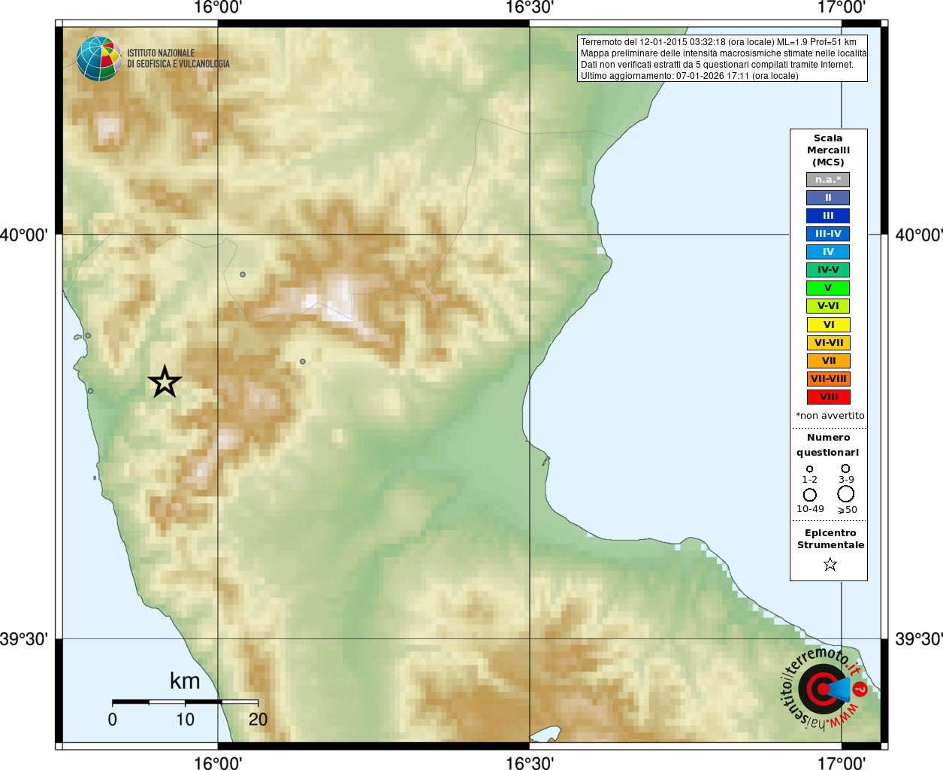
Task: Click the n.a.* grey legend swatch
Action: coord(828,180)
